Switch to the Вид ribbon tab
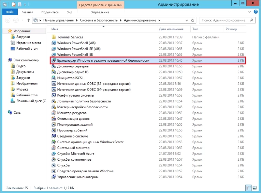Viewport: 261px width, 193px height. click(70, 12)
